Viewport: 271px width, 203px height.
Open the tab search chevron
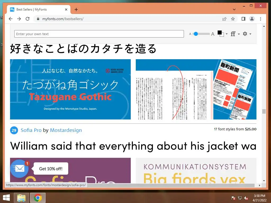point(234,10)
